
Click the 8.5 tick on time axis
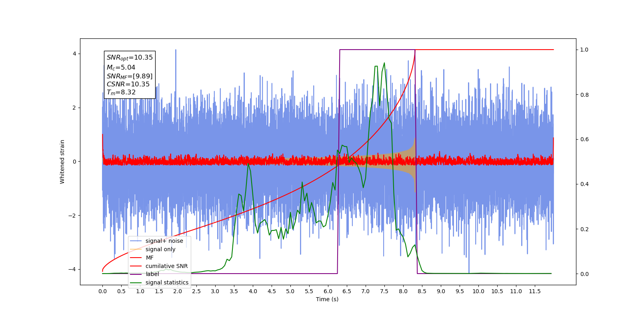[x=422, y=291]
